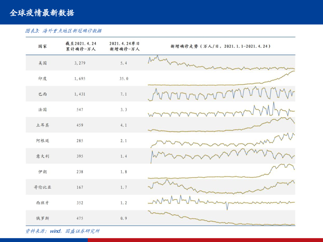Select the 俄罗斯 cumulative value 475
The height and width of the screenshot is (242, 323).
click(x=80, y=218)
